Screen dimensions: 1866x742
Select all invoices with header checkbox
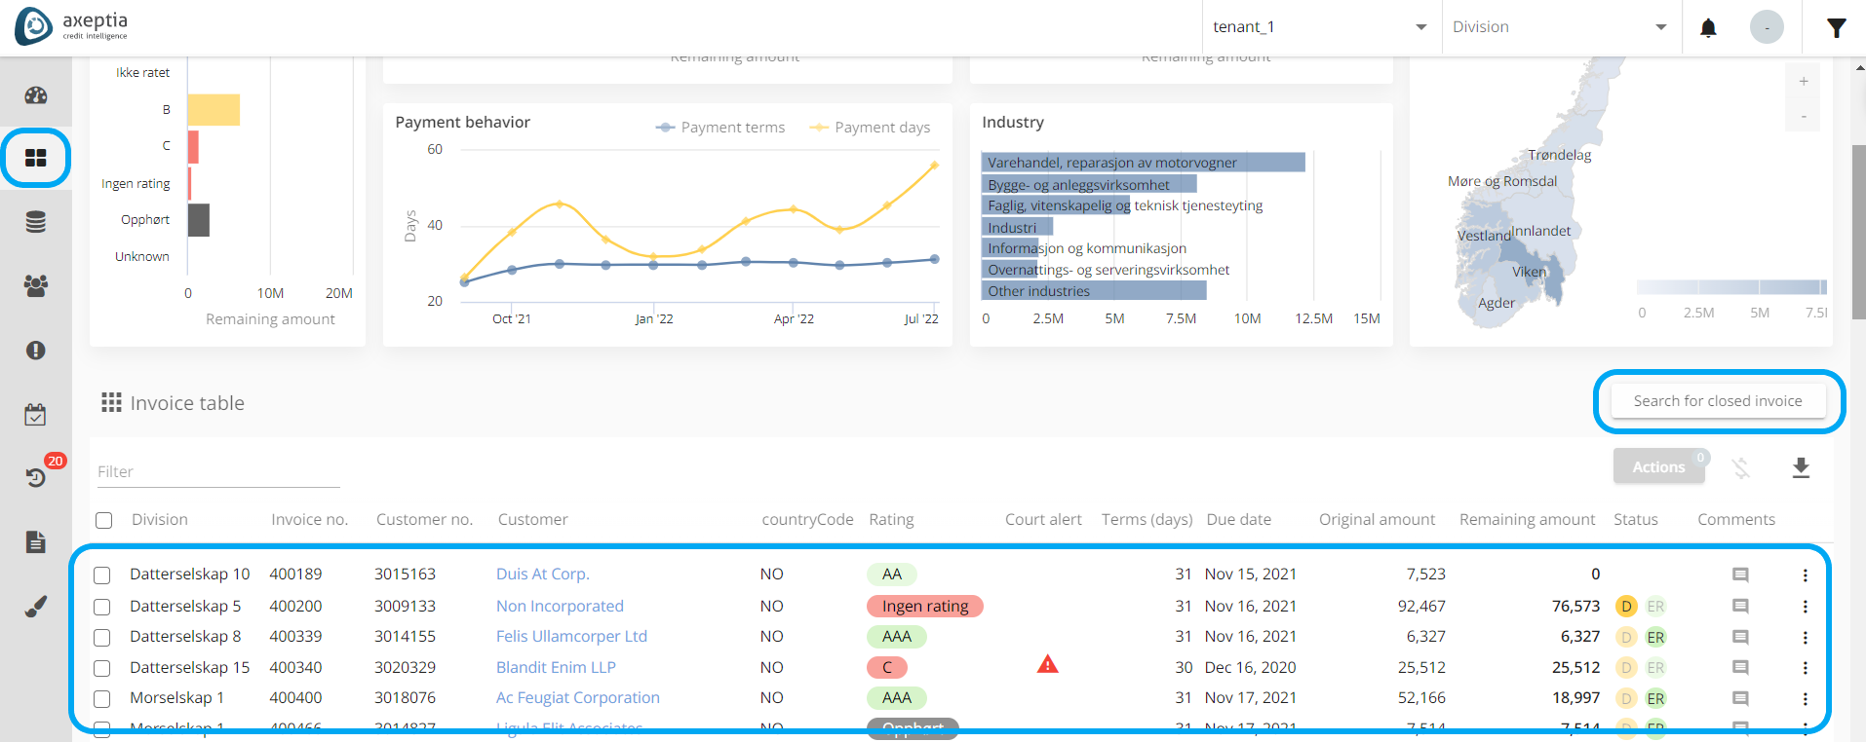click(x=104, y=520)
